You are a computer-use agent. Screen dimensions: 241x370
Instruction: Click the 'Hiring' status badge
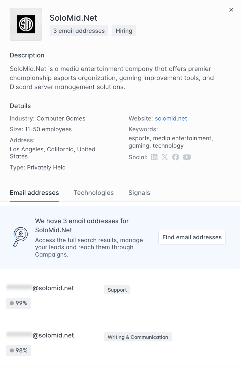124,31
